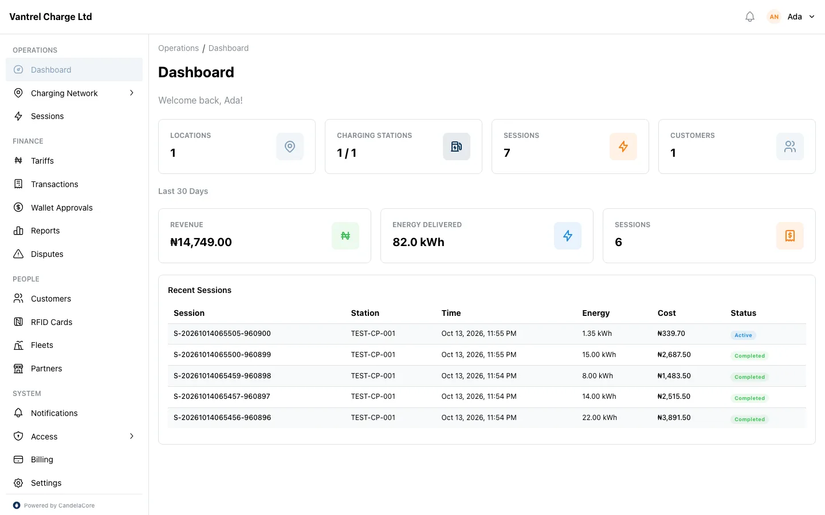Viewport: 825px width, 515px height.
Task: Click the Customers card people icon
Action: pyautogui.click(x=790, y=146)
